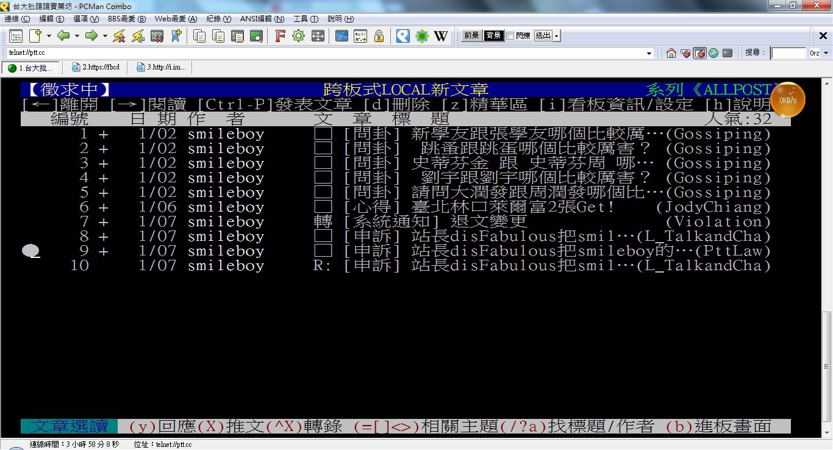Click the find in screen magnifier icon
Image resolution: width=833 pixels, height=450 pixels.
pyautogui.click(x=256, y=36)
